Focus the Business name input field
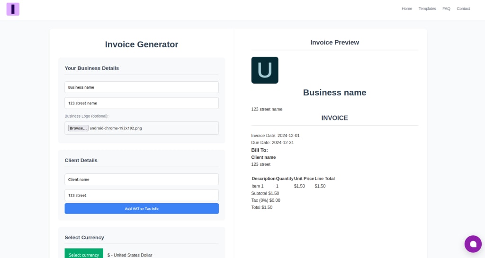Viewport: 485px width, 258px height. 142,87
